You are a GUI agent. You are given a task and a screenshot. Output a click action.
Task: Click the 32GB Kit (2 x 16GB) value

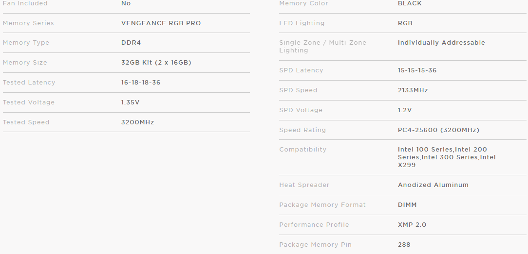[156, 63]
